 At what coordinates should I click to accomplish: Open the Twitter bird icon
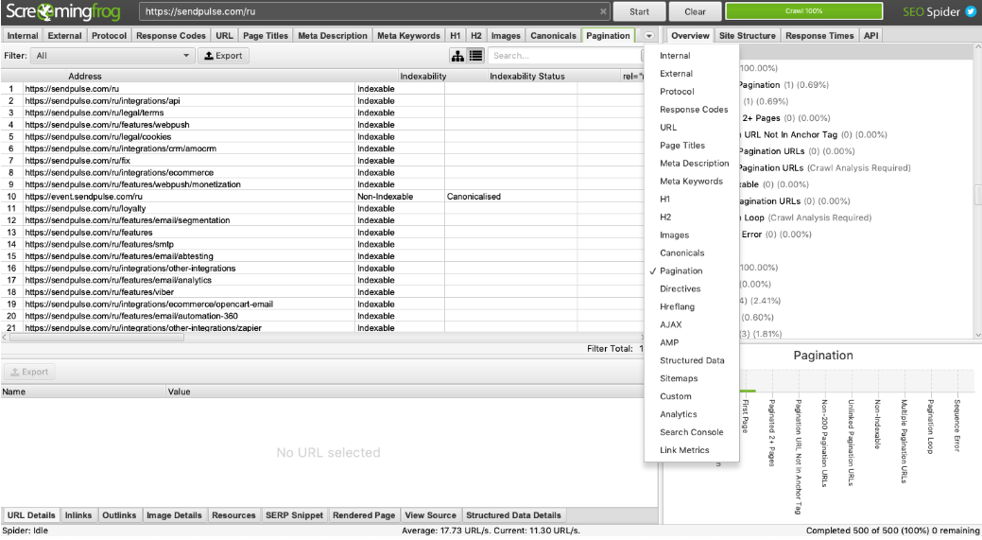[x=970, y=12]
